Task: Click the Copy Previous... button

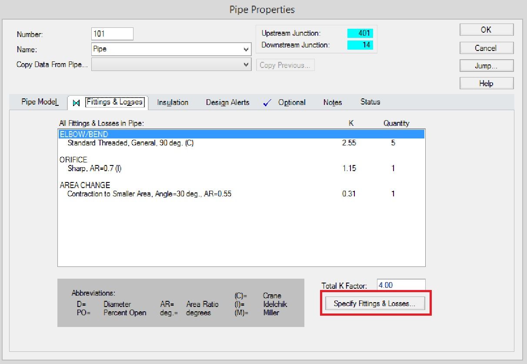Action: (x=285, y=65)
